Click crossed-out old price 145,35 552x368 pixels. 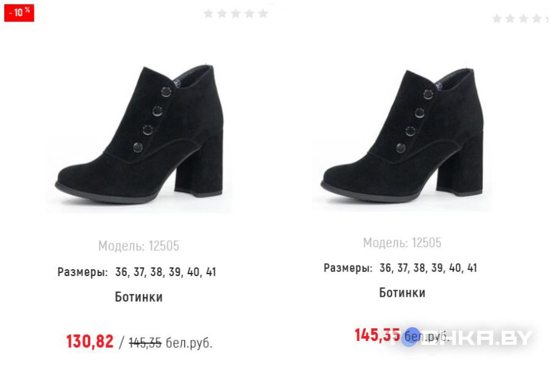coord(145,343)
